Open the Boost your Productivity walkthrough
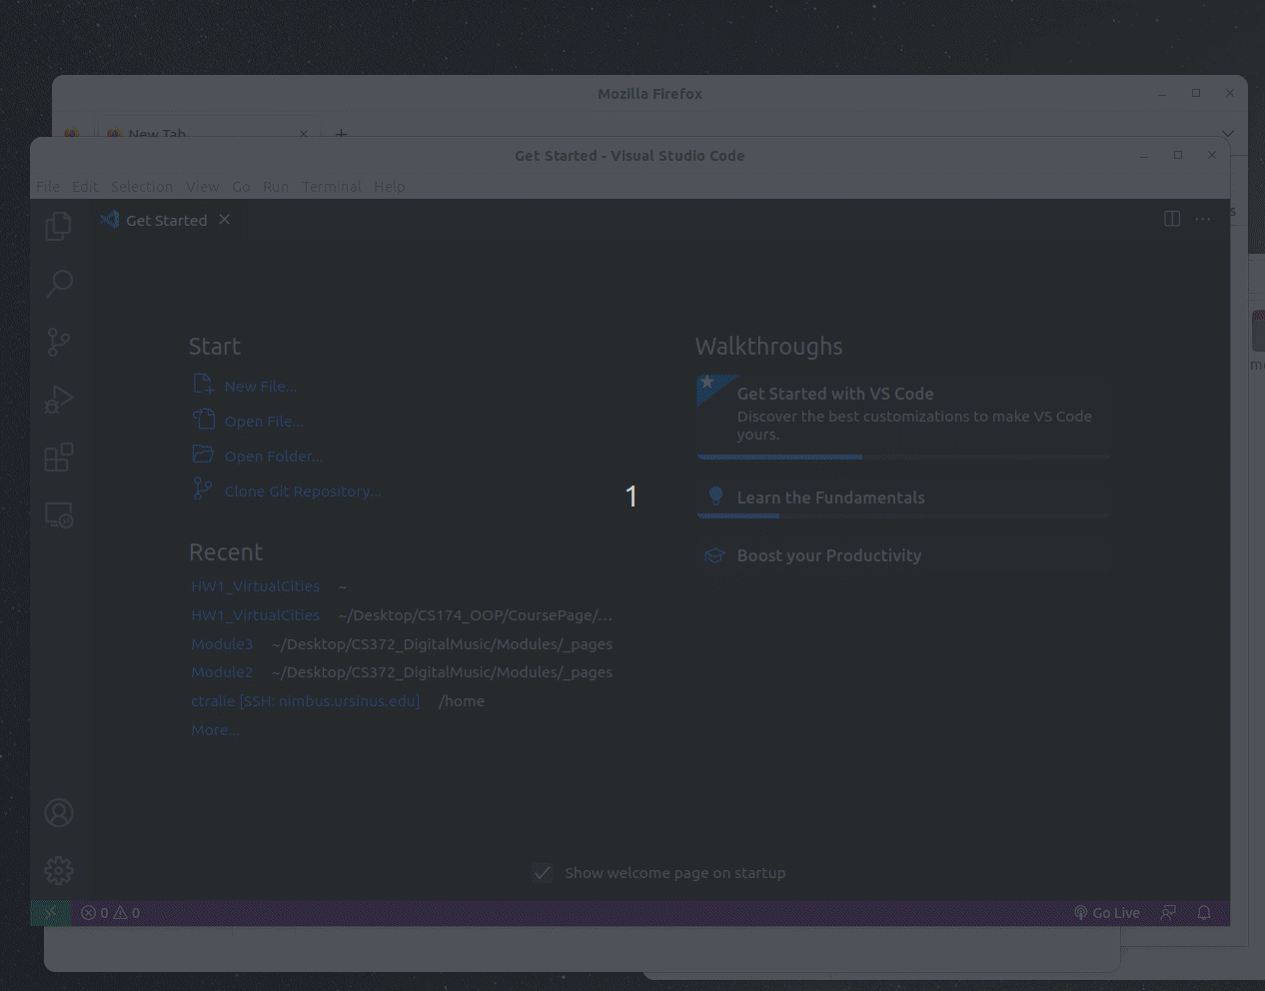Viewport: 1265px width, 991px height. (902, 555)
